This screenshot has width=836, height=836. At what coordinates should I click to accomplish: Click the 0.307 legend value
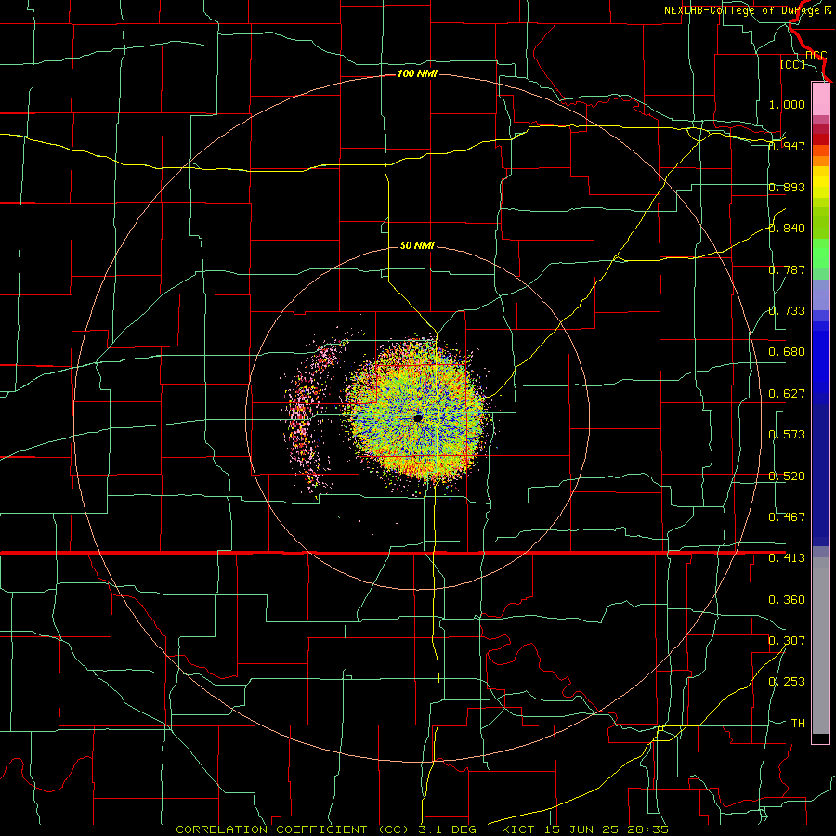(x=787, y=641)
